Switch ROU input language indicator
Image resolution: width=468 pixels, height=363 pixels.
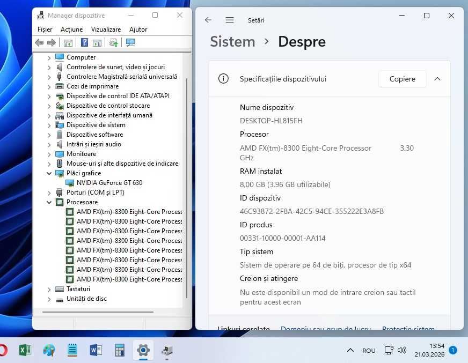click(x=369, y=351)
